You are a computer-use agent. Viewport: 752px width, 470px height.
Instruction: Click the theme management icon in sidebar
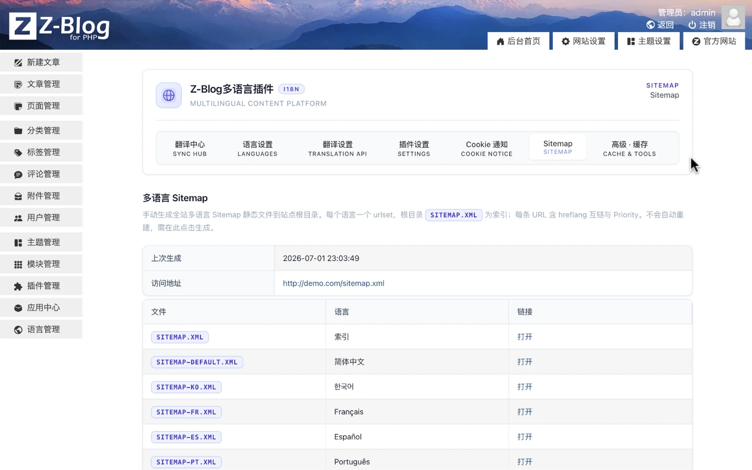[18, 242]
